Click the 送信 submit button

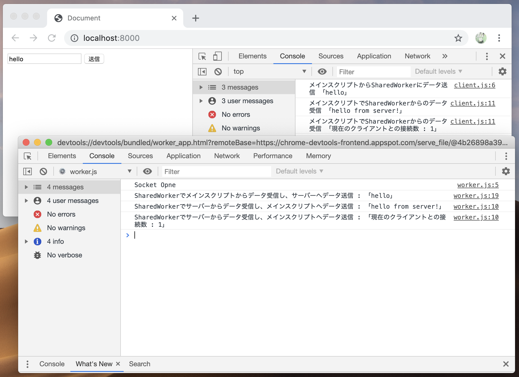(x=94, y=59)
